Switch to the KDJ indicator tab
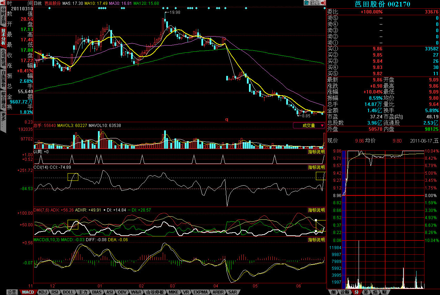The height and width of the screenshot is (295, 440). [43, 292]
